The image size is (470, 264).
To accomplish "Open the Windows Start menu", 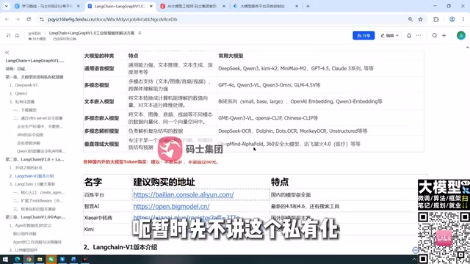I will pyautogui.click(x=5, y=259).
